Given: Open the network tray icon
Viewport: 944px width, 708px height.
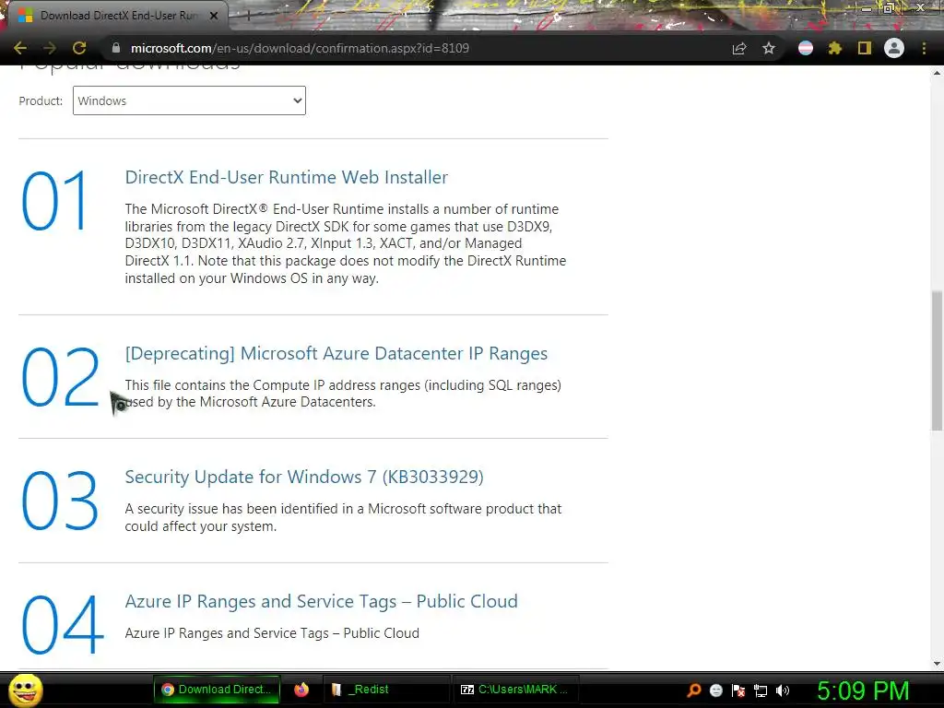Looking at the screenshot, I should 761,690.
